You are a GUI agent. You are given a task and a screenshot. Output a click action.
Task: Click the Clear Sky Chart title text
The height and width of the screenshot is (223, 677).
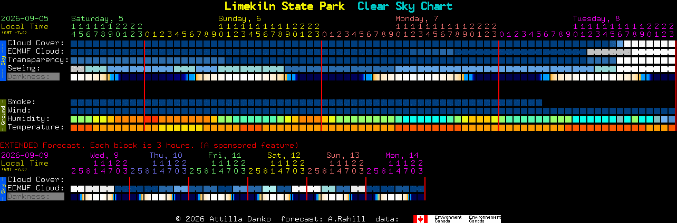pos(405,6)
